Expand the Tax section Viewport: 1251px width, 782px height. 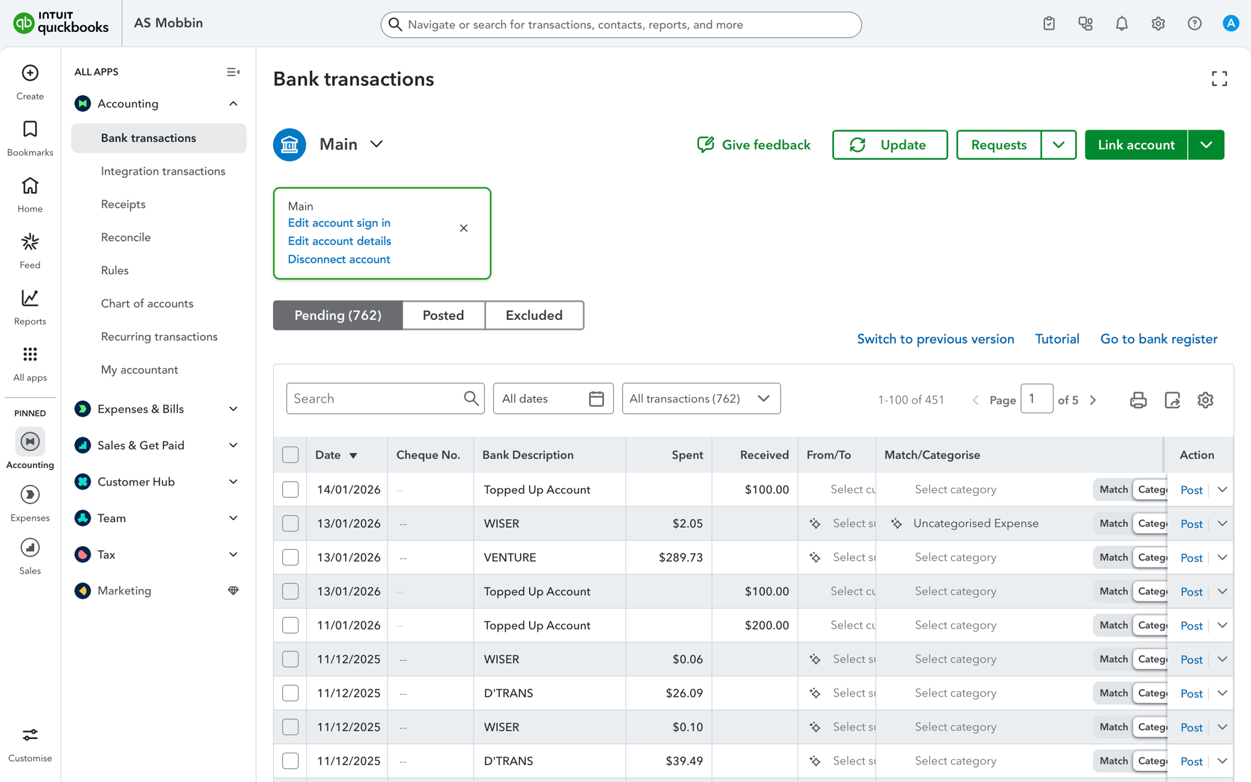[x=233, y=555]
